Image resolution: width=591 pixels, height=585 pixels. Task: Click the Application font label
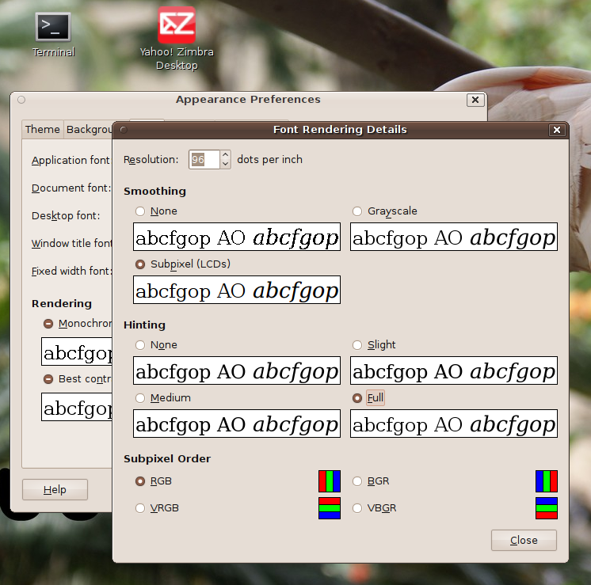71,161
